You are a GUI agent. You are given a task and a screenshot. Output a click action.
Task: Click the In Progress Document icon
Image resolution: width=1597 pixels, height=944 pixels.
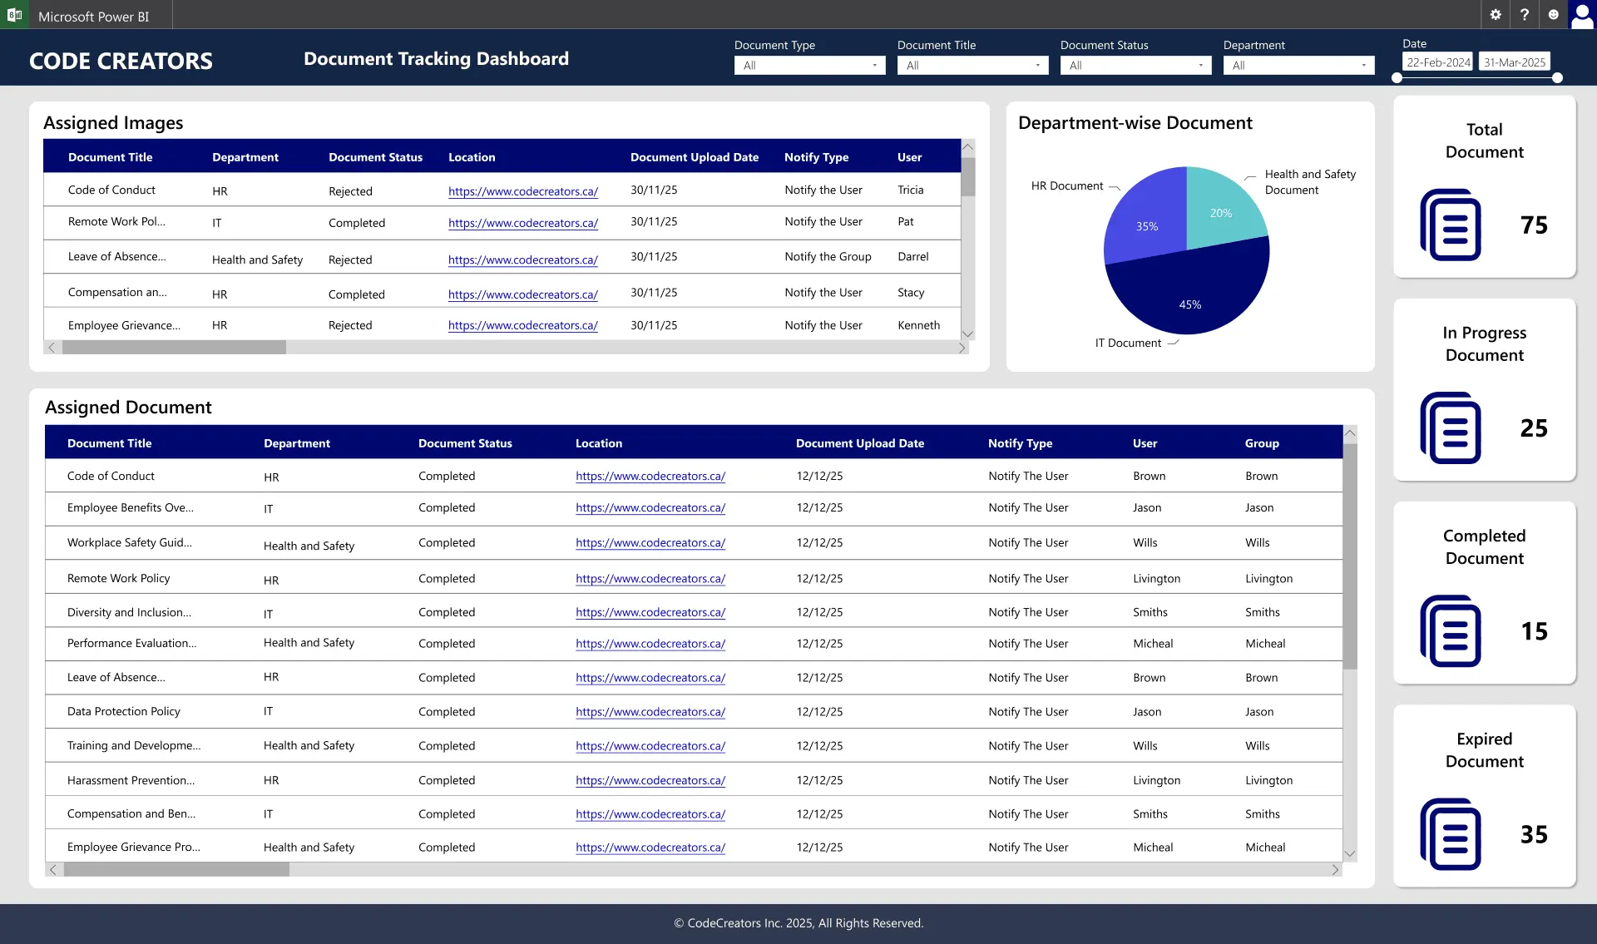[x=1451, y=428]
